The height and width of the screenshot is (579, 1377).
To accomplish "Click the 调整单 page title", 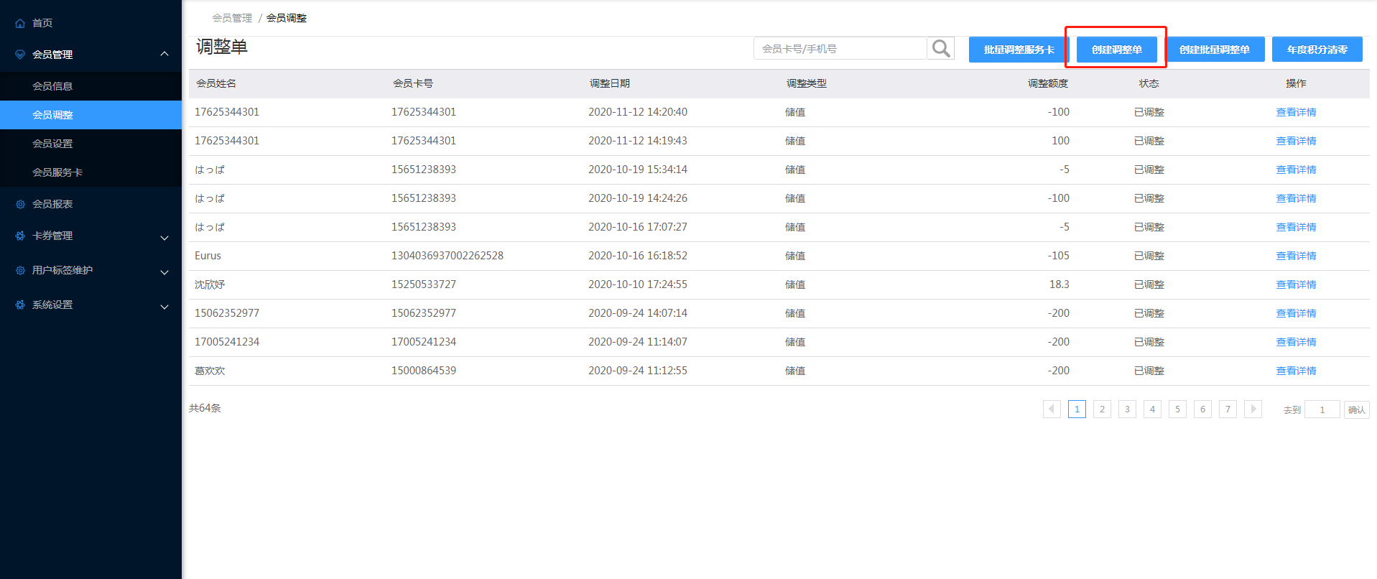I will (x=222, y=47).
